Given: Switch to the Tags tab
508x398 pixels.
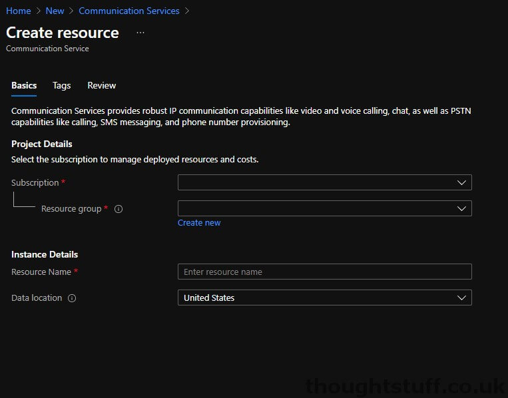Looking at the screenshot, I should coord(61,85).
